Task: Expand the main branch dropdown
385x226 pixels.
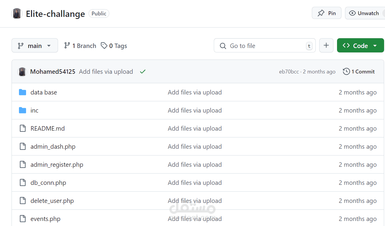Action: [35, 46]
